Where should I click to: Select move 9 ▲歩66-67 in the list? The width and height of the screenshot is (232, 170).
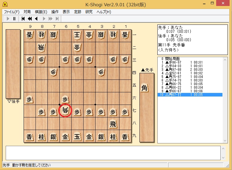click(x=190, y=91)
